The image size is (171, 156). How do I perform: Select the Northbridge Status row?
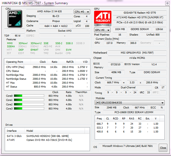pos(47,79)
